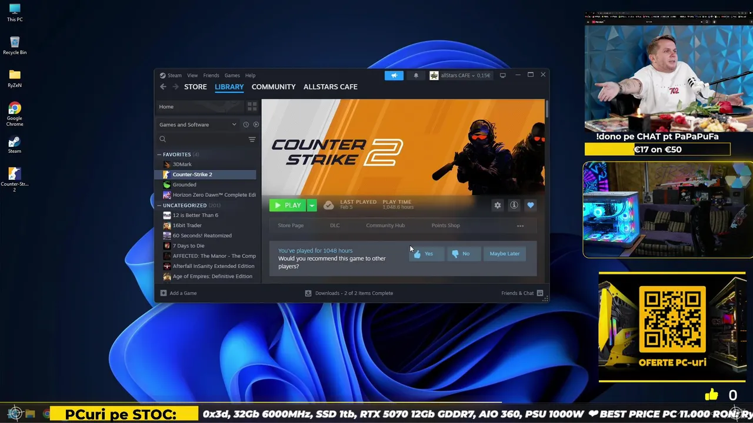Open the DLC link
The height and width of the screenshot is (423, 753).
point(335,226)
